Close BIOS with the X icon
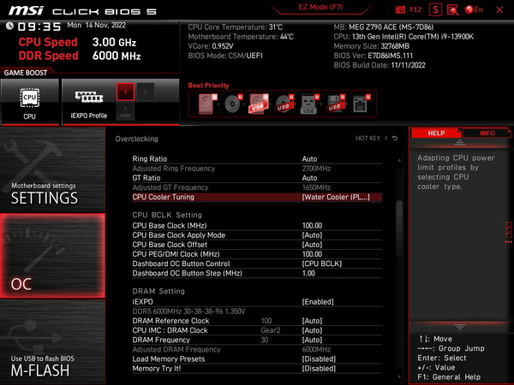 pyautogui.click(x=499, y=9)
